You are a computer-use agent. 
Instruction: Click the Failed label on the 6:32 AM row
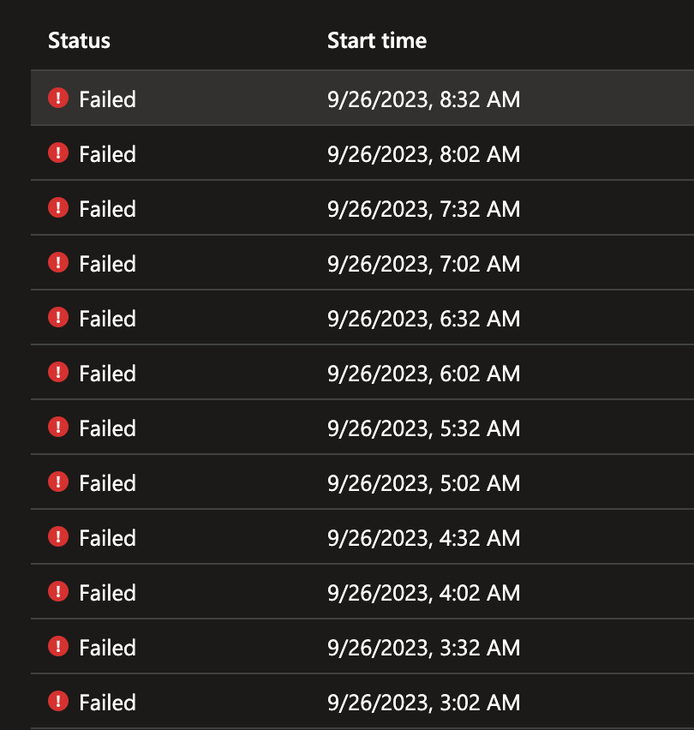[107, 319]
